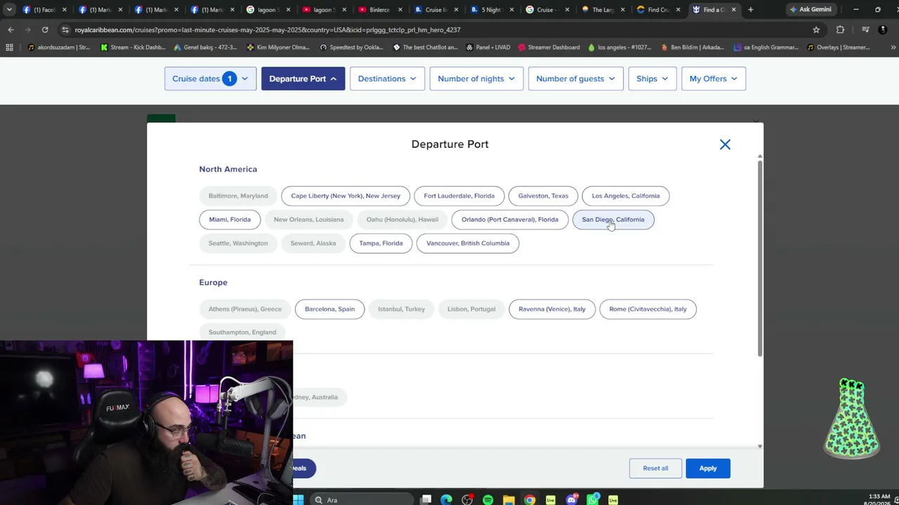
Task: Expand the Ships filter
Action: [652, 79]
